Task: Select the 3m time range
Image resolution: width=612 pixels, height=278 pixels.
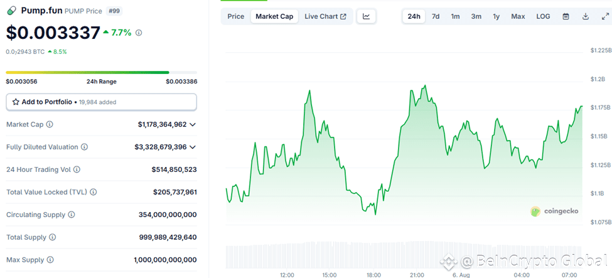Action: tap(476, 16)
